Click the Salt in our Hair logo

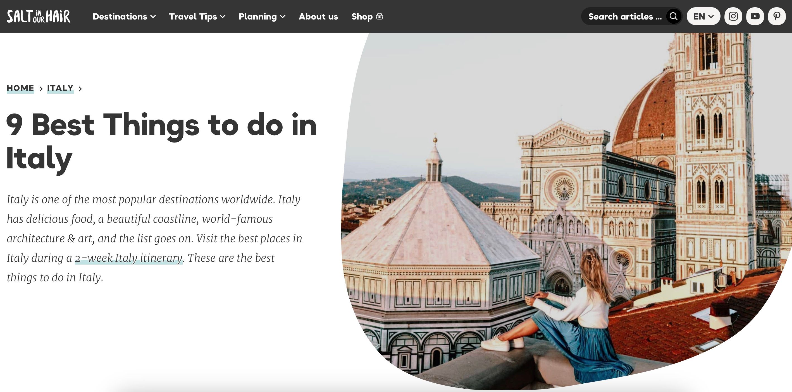(39, 16)
